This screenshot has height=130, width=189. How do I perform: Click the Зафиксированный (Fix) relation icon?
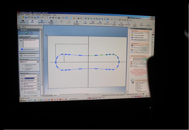pos(21,56)
